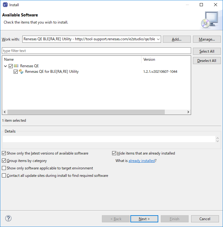The width and height of the screenshot is (223, 227).
Task: Click the e2 studio icon in title bar
Action: (5, 5)
